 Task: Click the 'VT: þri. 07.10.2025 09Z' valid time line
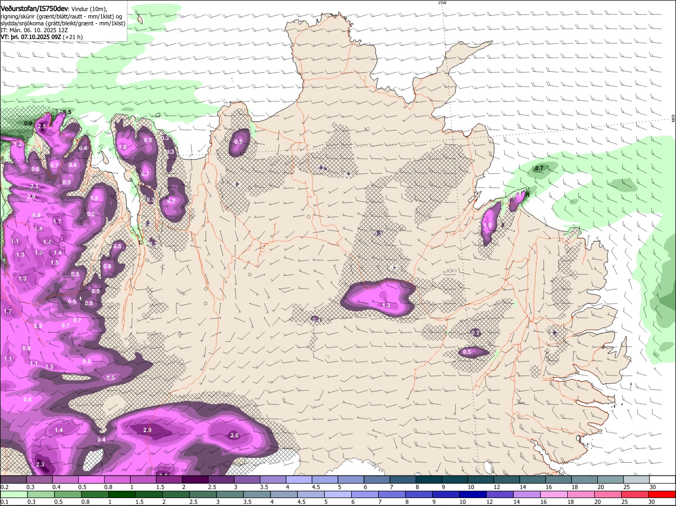point(31,38)
